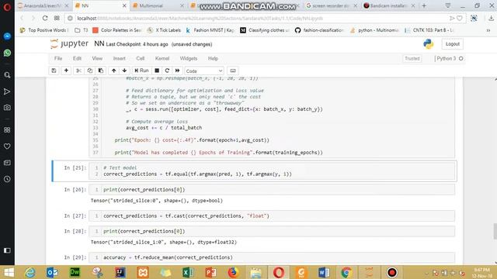
Task: Open snapshot camera in Opera sidebar
Action: tap(7, 108)
